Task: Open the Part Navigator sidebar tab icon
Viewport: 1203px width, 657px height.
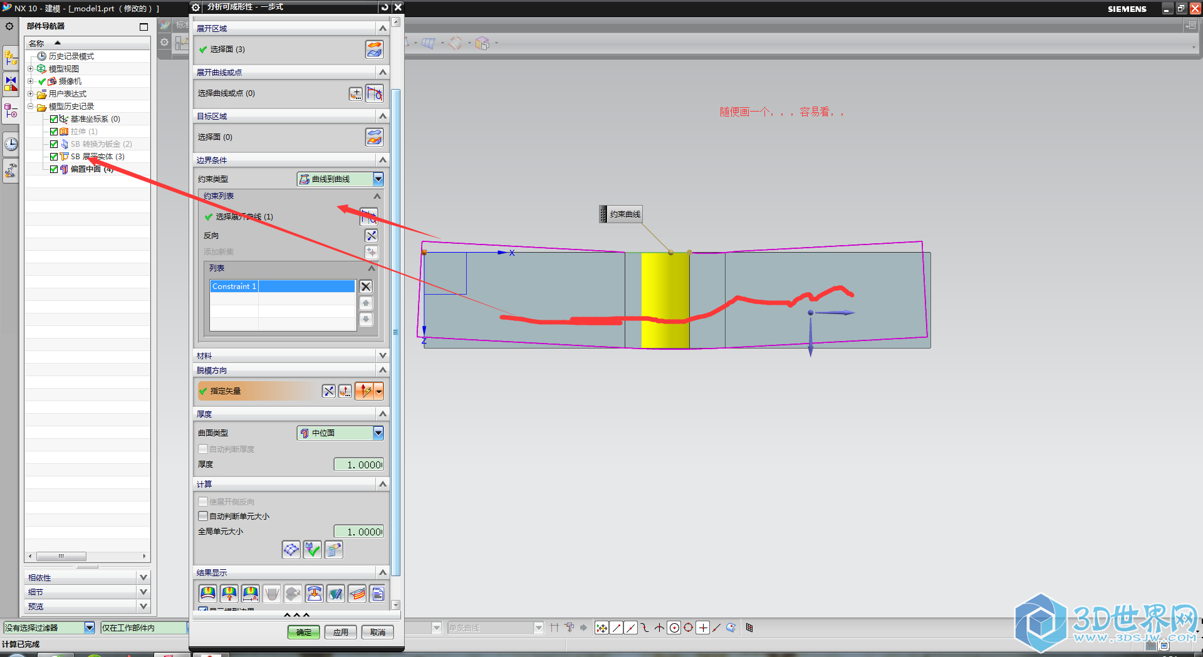Action: coord(11,112)
